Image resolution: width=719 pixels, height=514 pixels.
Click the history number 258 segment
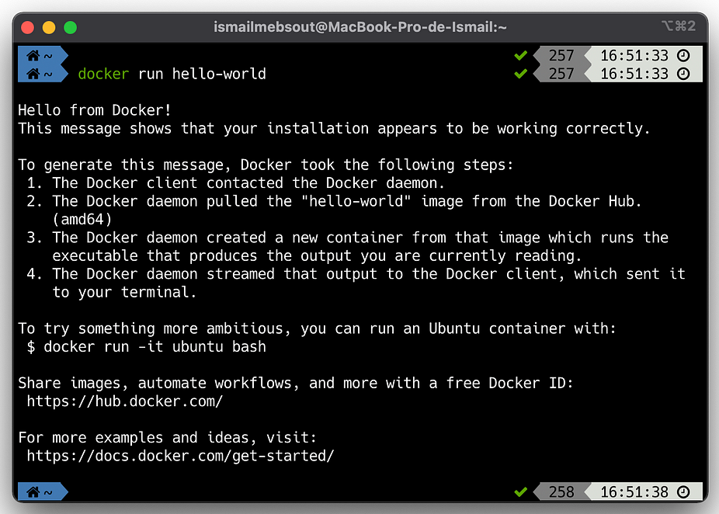(x=561, y=492)
